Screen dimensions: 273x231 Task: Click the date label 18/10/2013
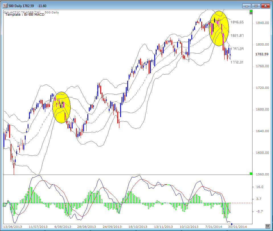[x=138, y=227]
